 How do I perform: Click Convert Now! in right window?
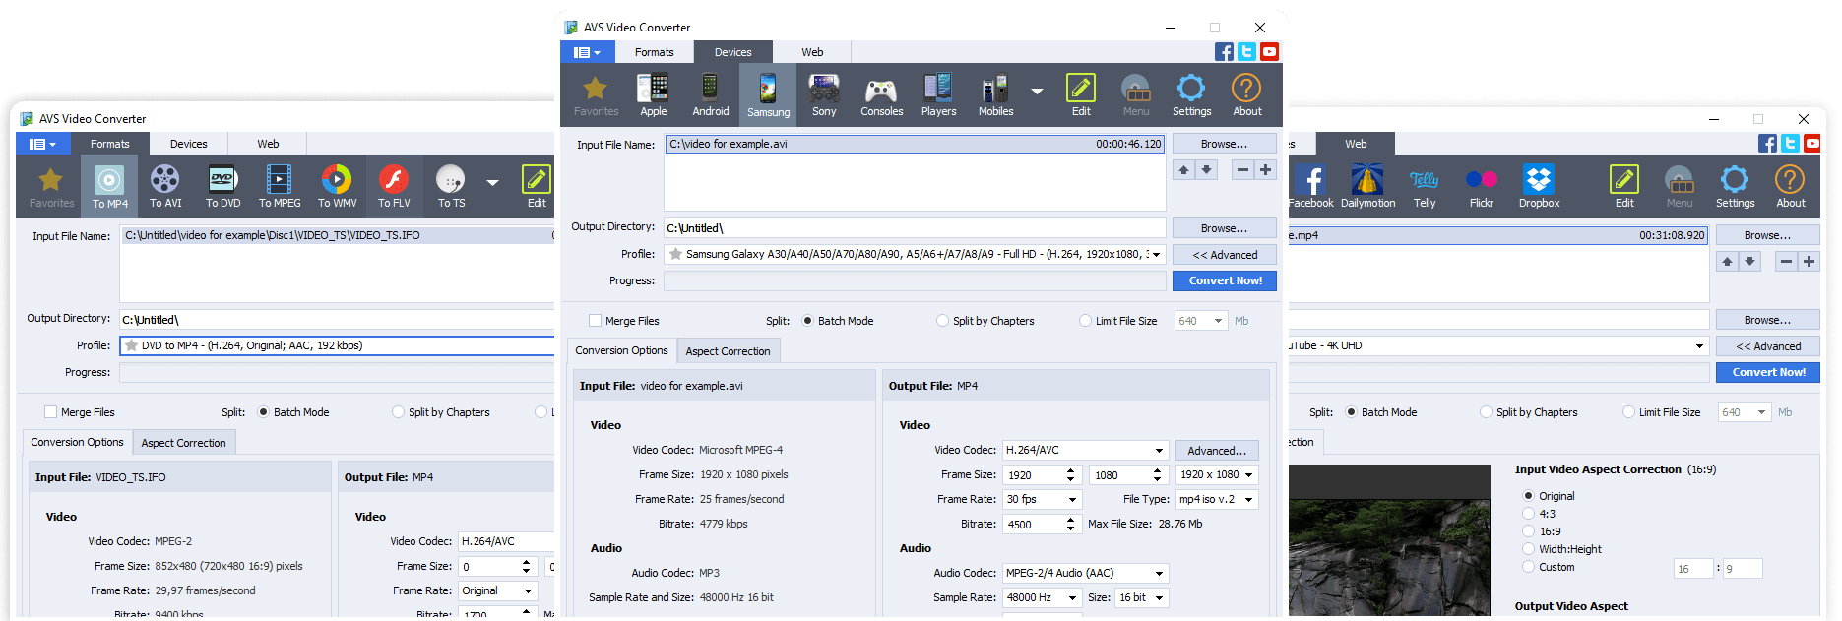pyautogui.click(x=1768, y=372)
